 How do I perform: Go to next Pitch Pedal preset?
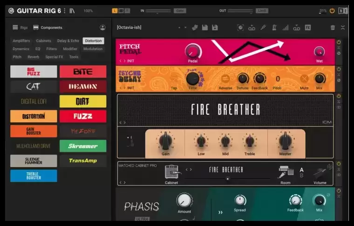tap(124, 61)
